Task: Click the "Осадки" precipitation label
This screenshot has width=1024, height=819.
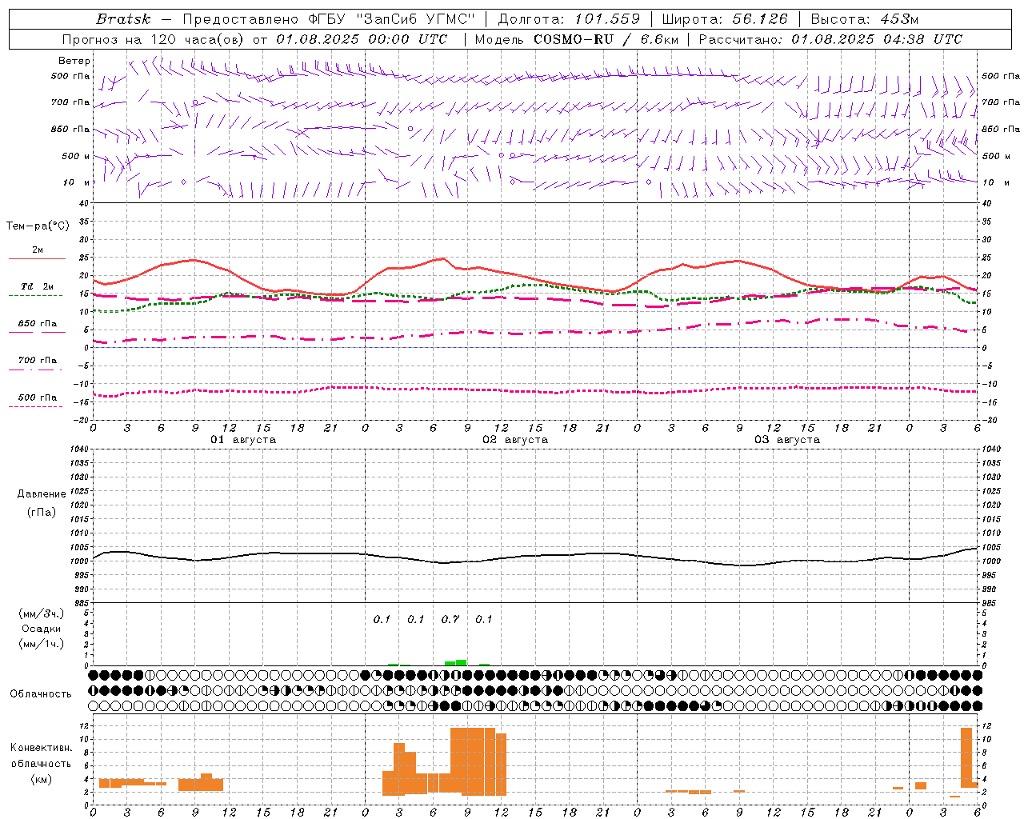Action: click(x=42, y=629)
